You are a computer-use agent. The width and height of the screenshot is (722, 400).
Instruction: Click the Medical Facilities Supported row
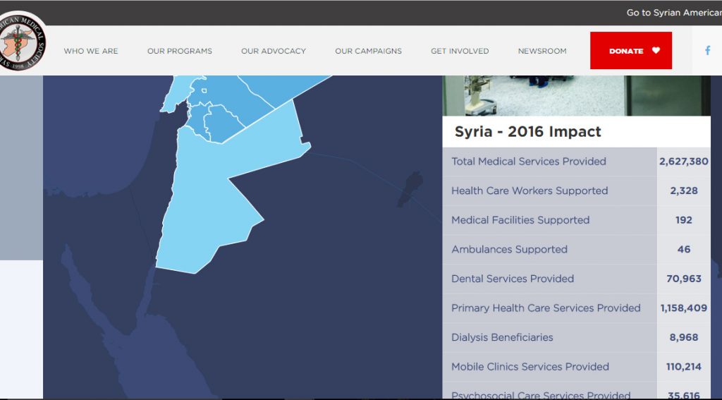point(577,220)
